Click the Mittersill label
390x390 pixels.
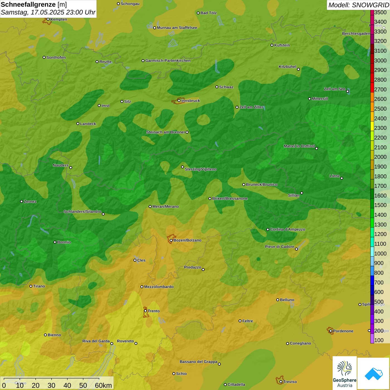(x=320, y=99)
